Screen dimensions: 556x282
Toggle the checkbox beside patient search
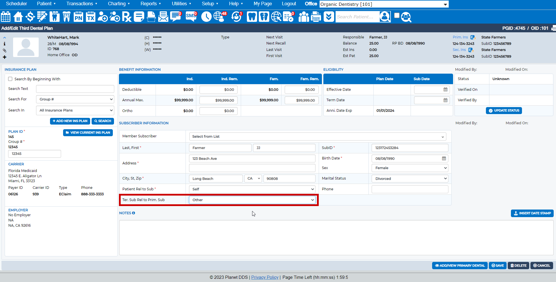pos(397,15)
